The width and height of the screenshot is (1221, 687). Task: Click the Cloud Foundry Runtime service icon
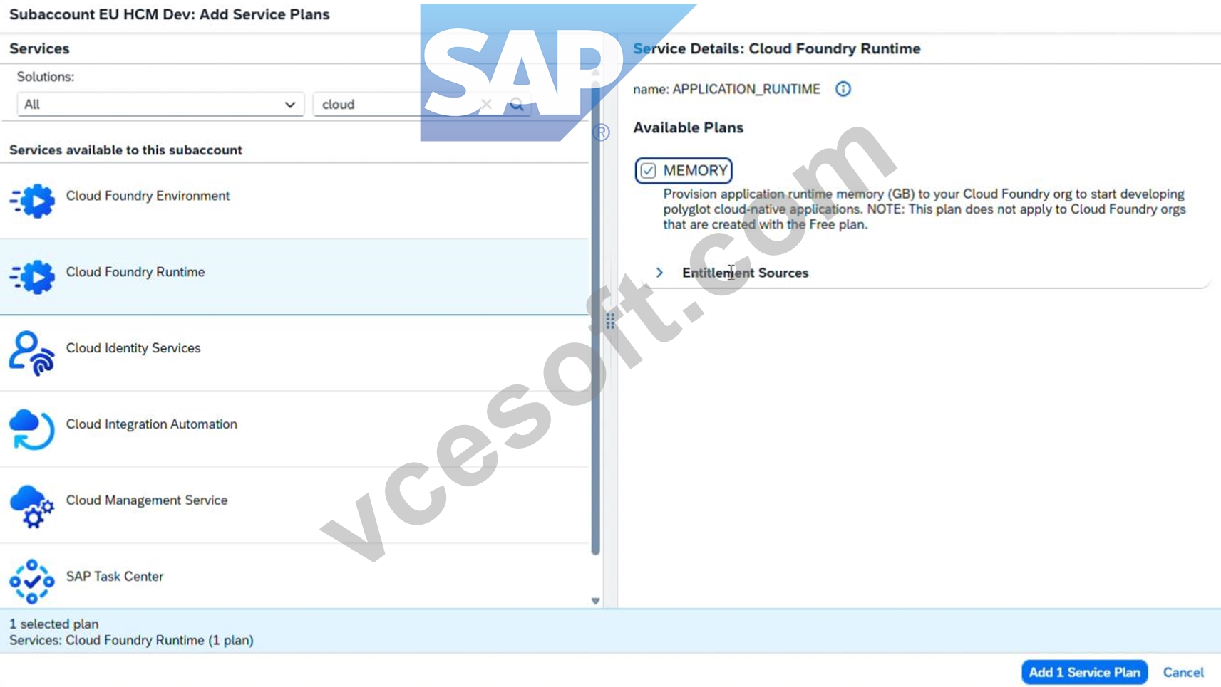tap(32, 277)
